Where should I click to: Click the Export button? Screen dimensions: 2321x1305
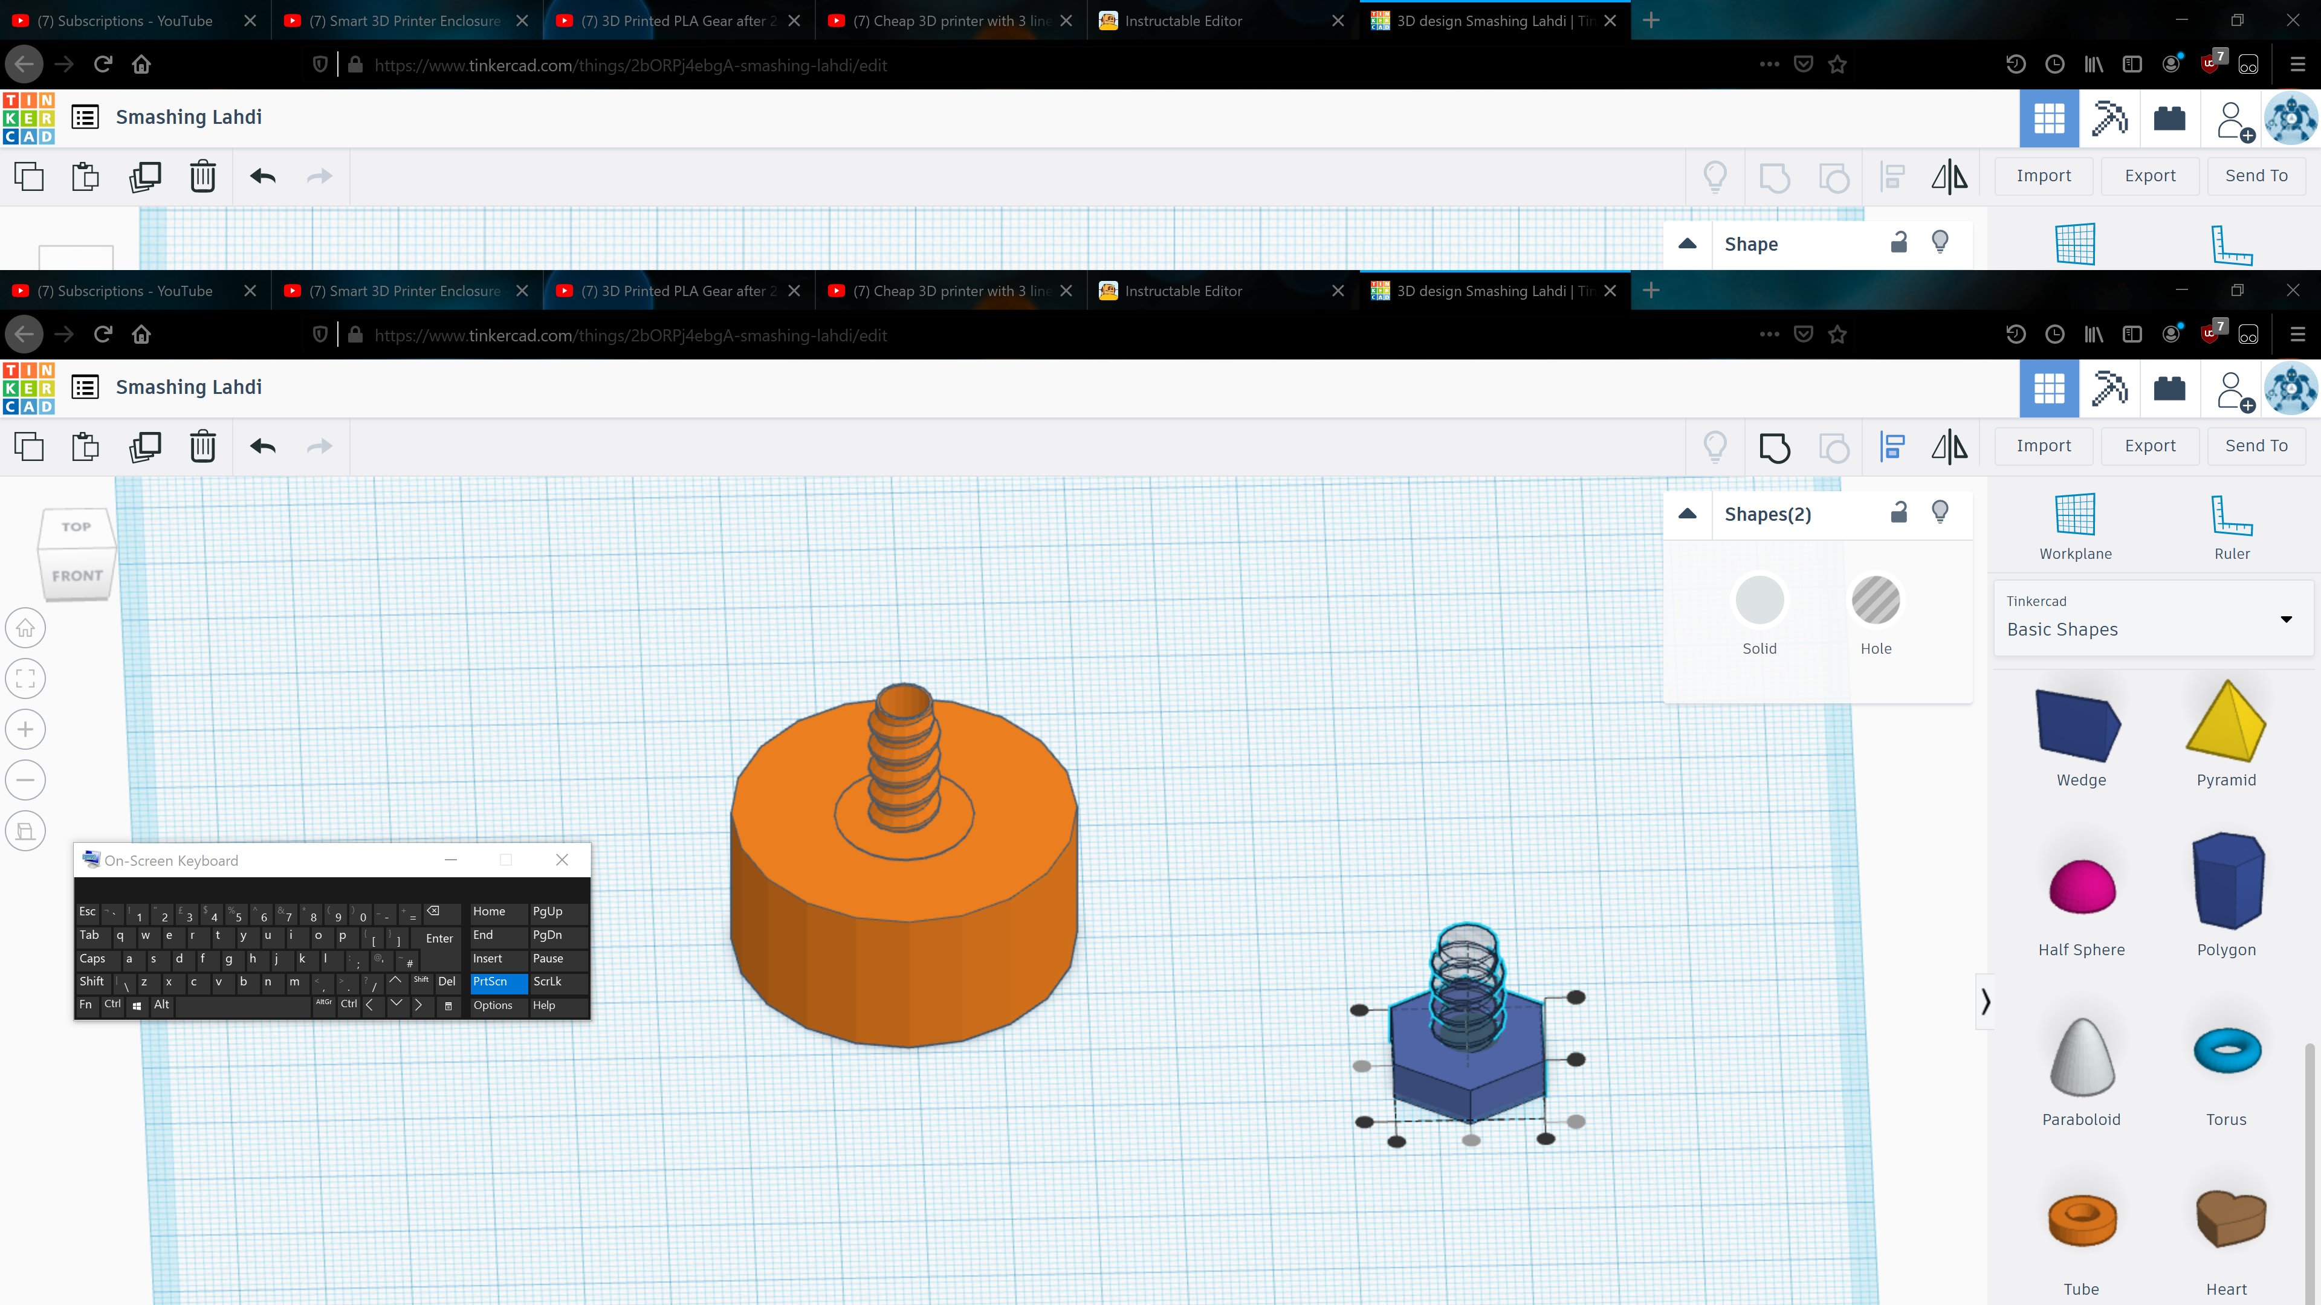pyautogui.click(x=2150, y=446)
